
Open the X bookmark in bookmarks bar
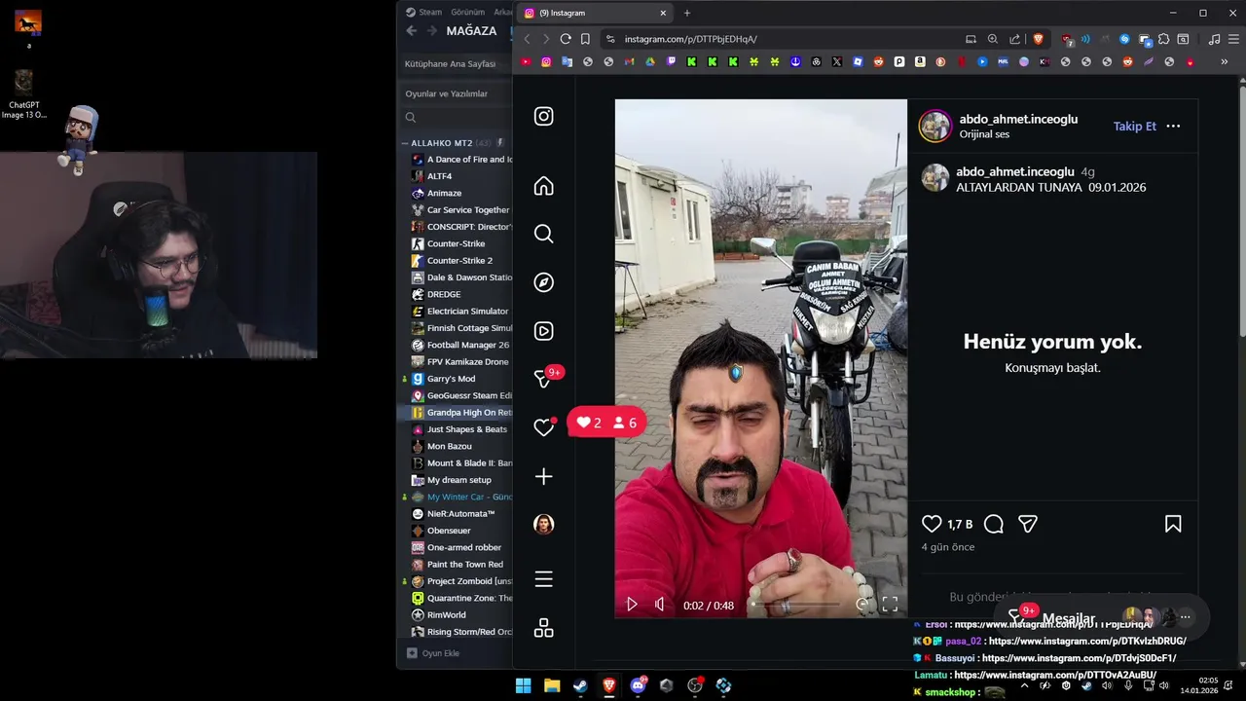[x=837, y=61]
